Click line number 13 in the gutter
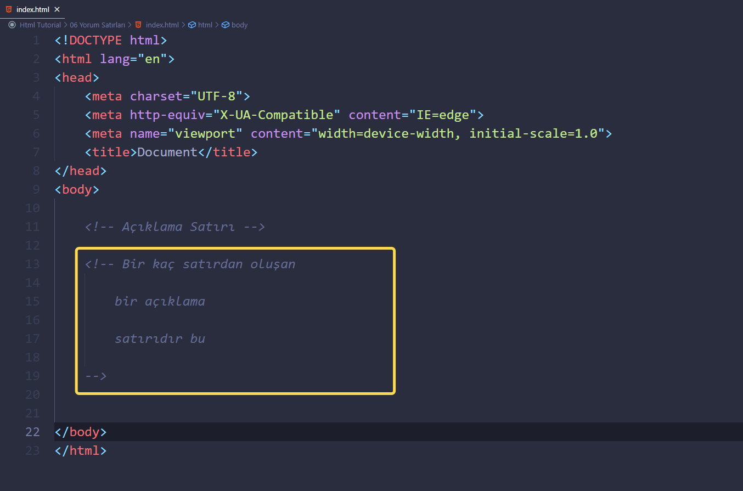The width and height of the screenshot is (743, 491). 32,264
